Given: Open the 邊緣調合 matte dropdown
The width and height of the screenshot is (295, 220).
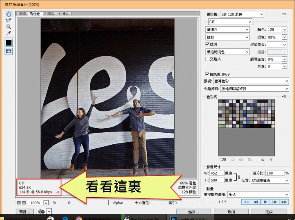Looking at the screenshot, I should coord(277,45).
